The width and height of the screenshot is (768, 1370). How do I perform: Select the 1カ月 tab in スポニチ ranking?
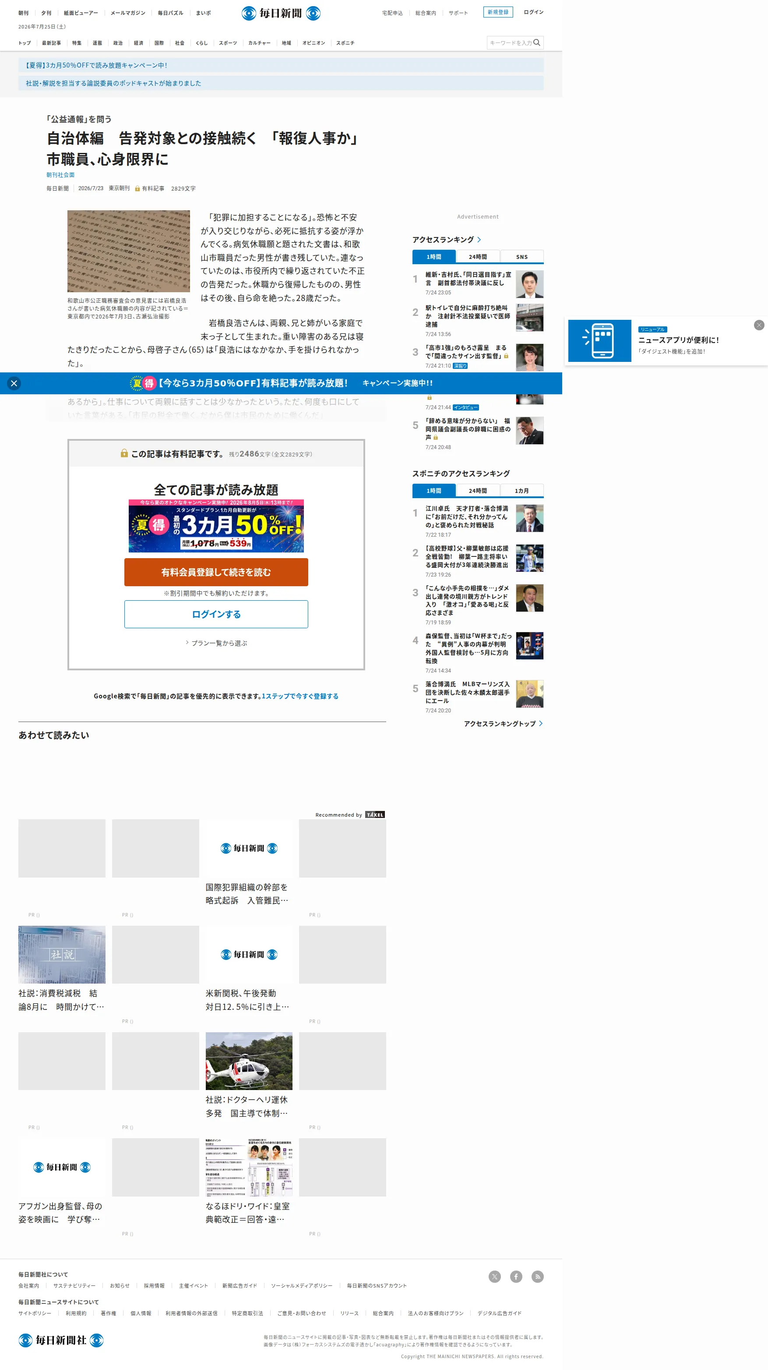point(522,491)
